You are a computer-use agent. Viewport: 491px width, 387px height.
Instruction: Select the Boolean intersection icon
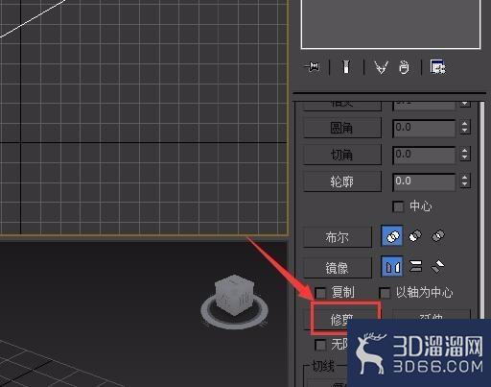[438, 236]
